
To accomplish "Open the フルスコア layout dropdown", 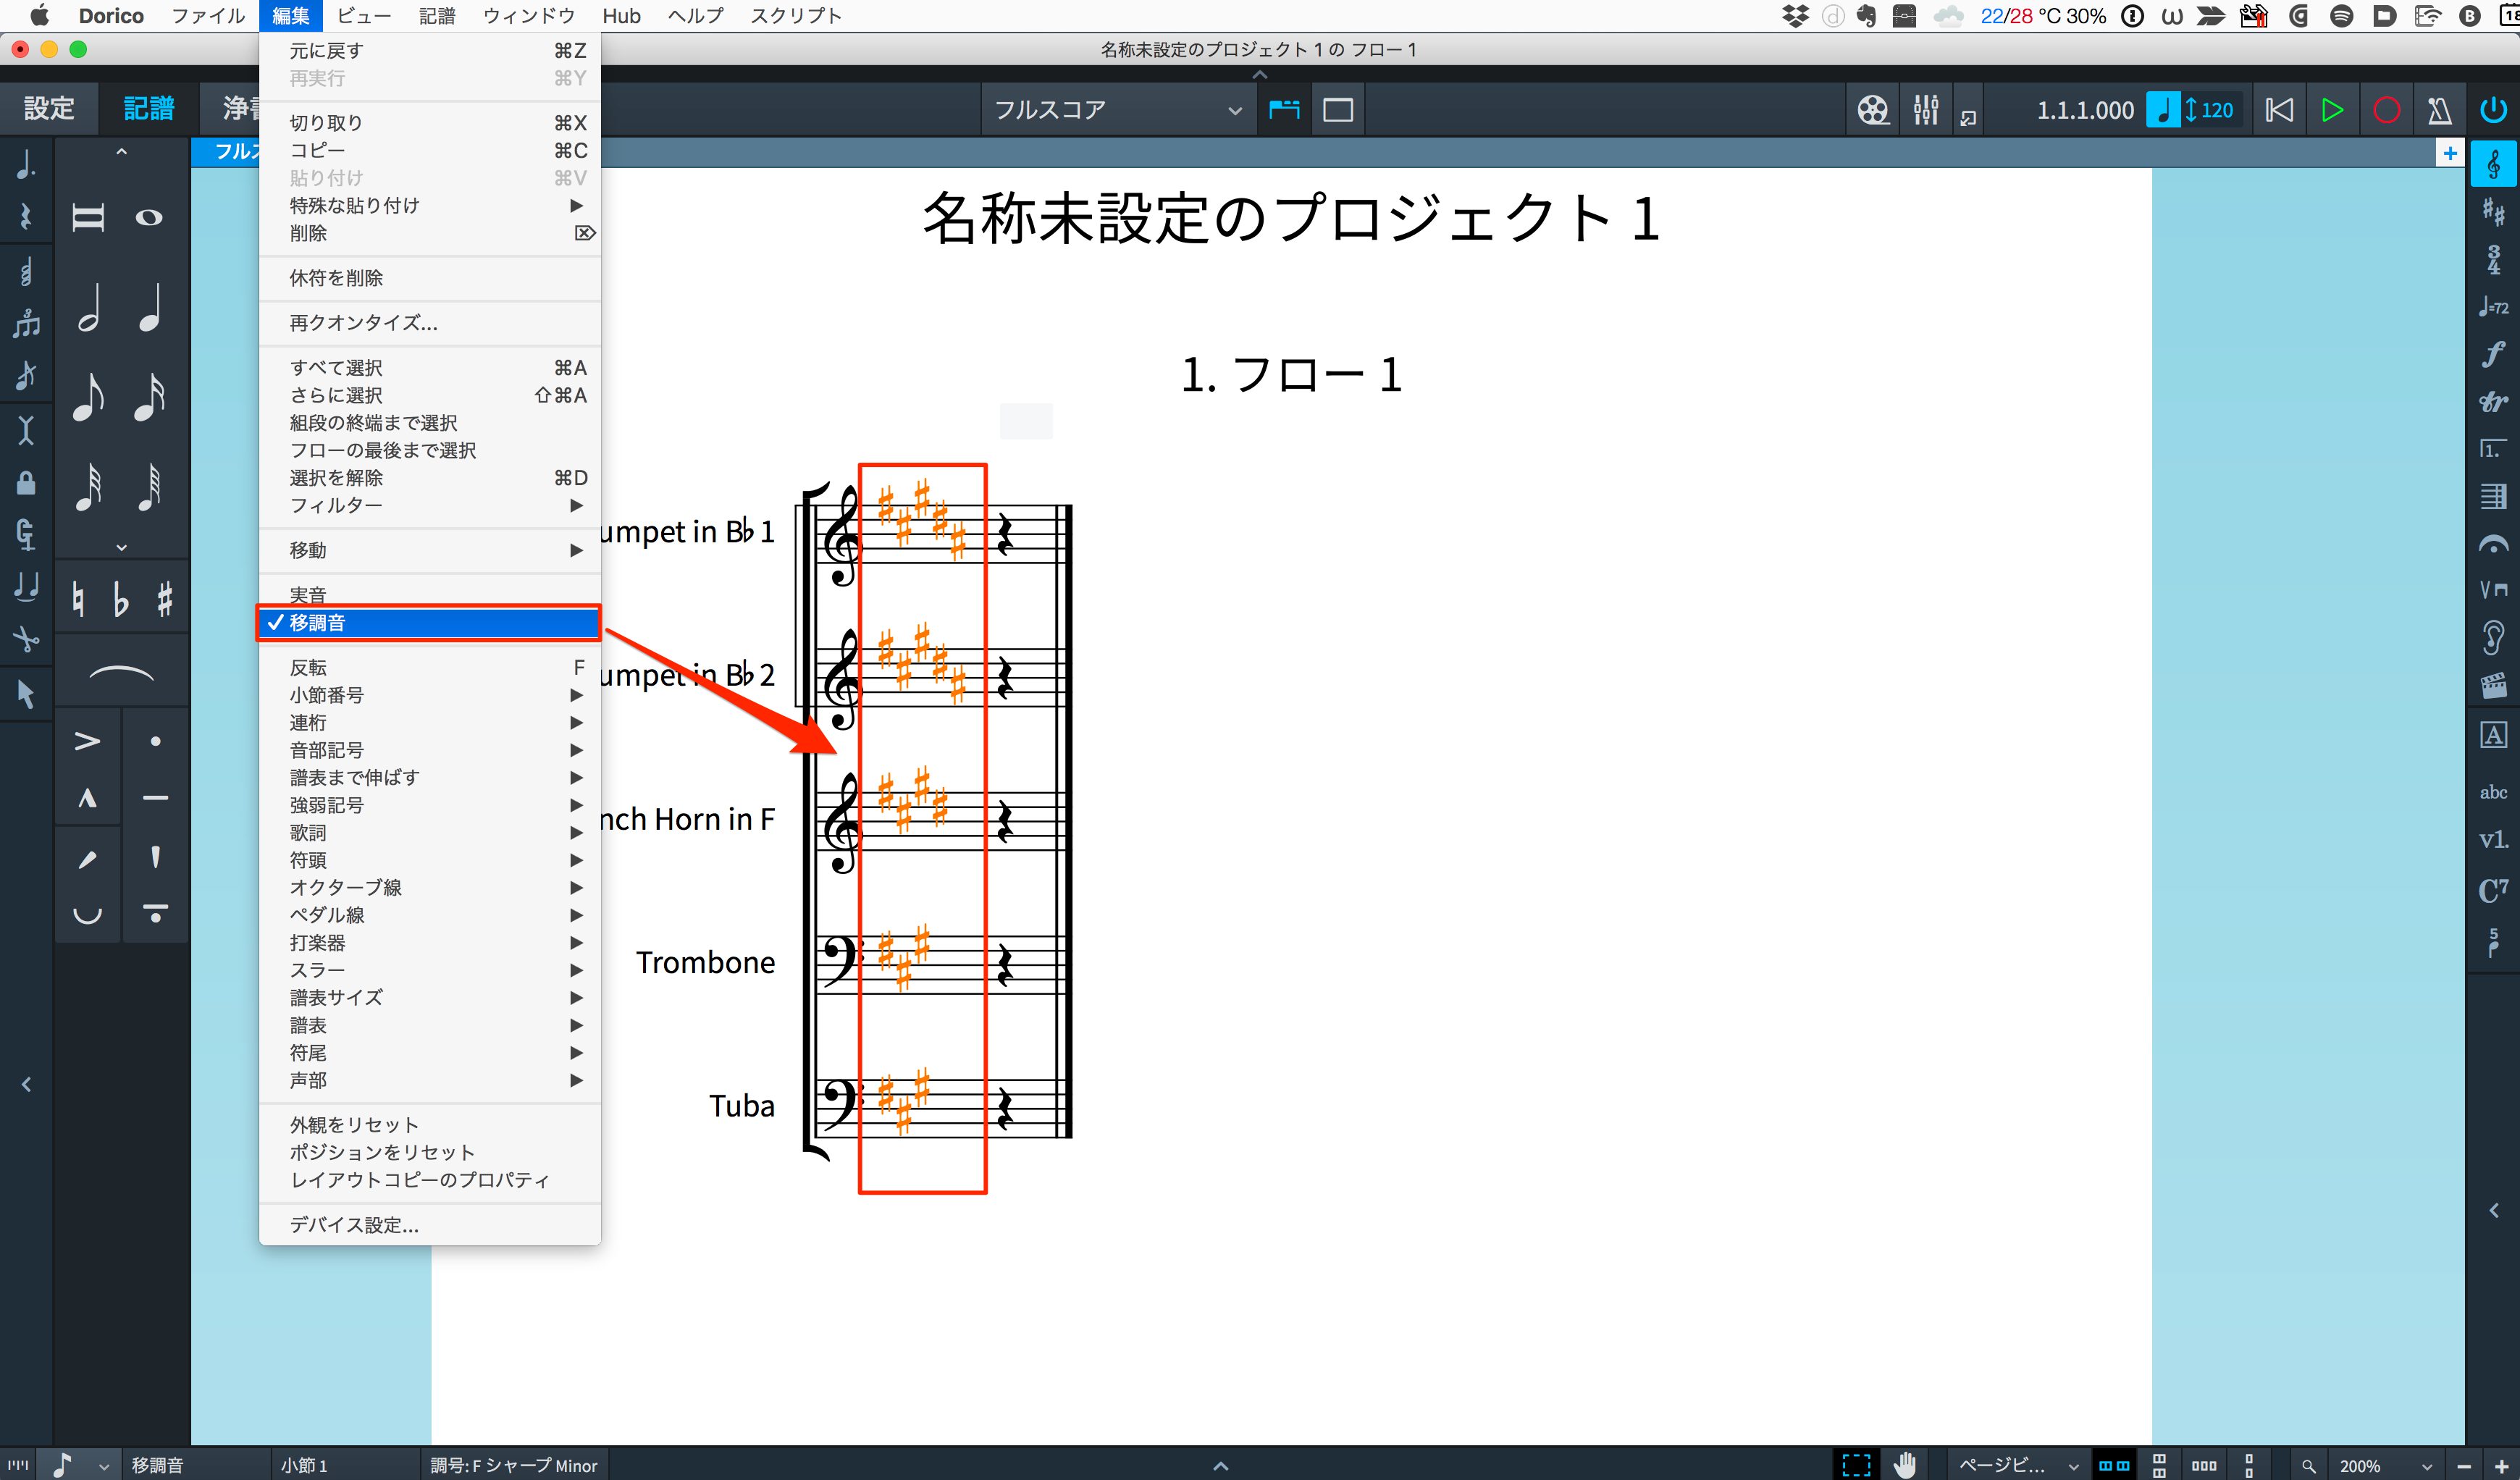I will point(1118,110).
